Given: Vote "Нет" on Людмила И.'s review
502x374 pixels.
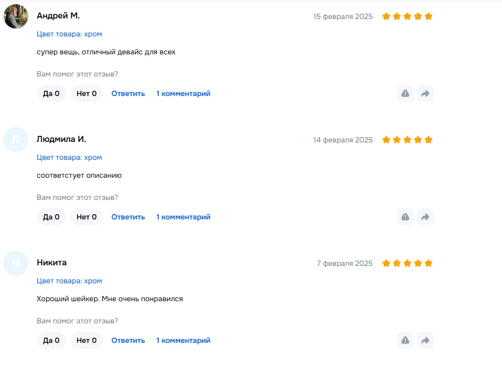Looking at the screenshot, I should pos(87,217).
